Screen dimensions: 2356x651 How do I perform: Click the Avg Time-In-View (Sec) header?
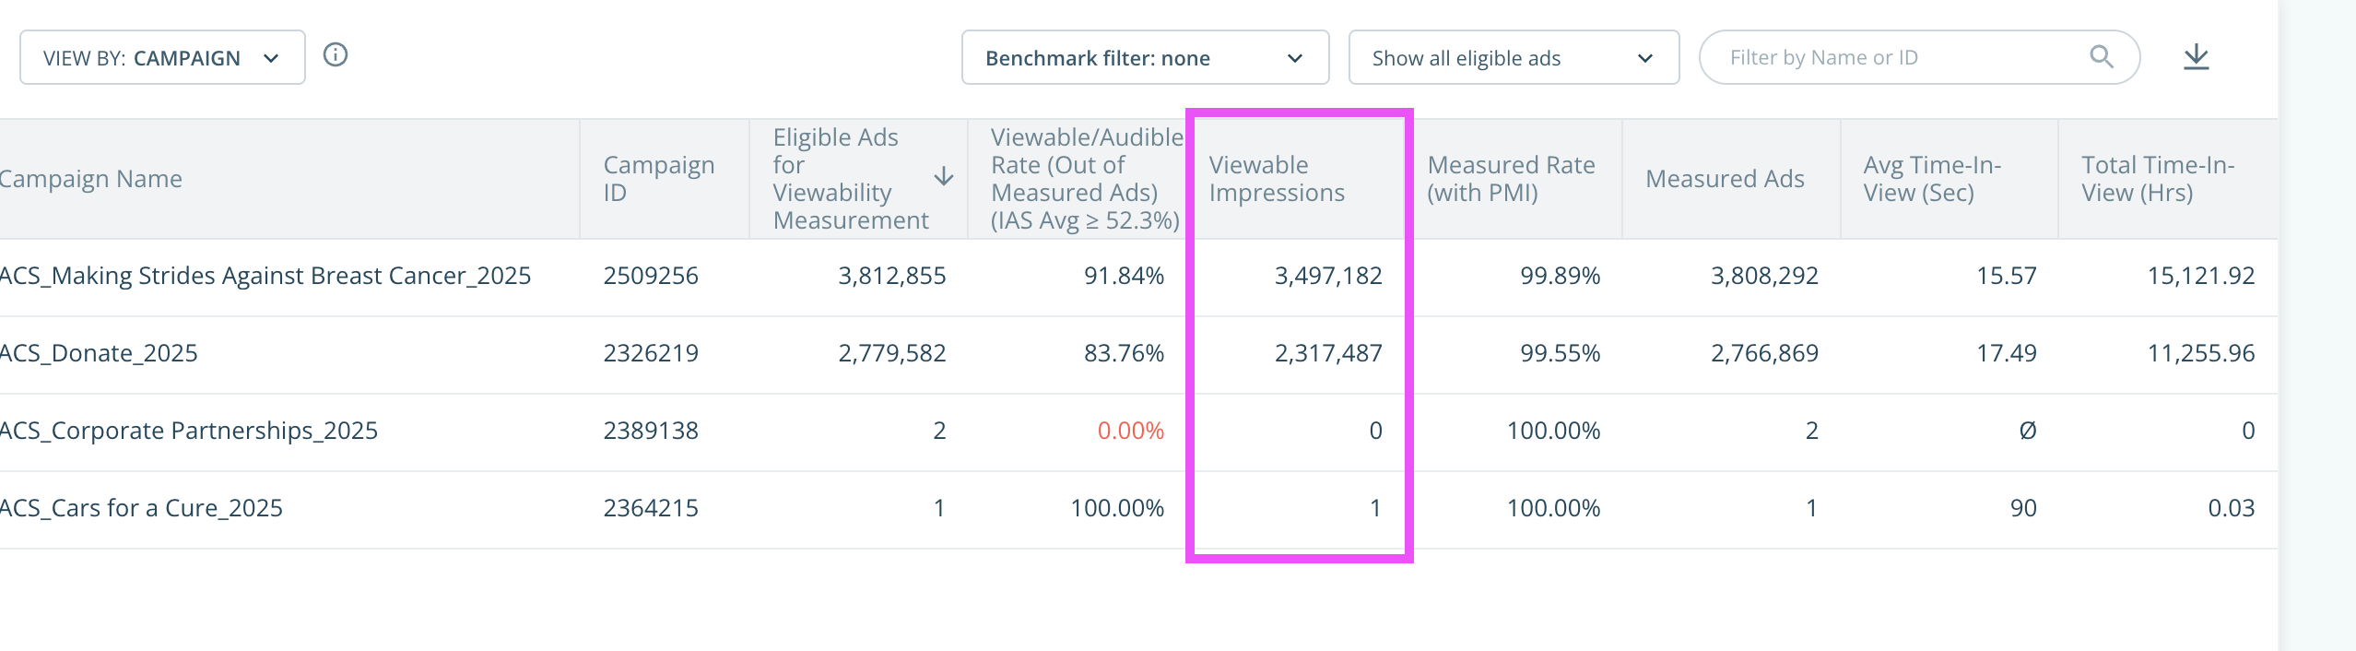(x=1932, y=179)
